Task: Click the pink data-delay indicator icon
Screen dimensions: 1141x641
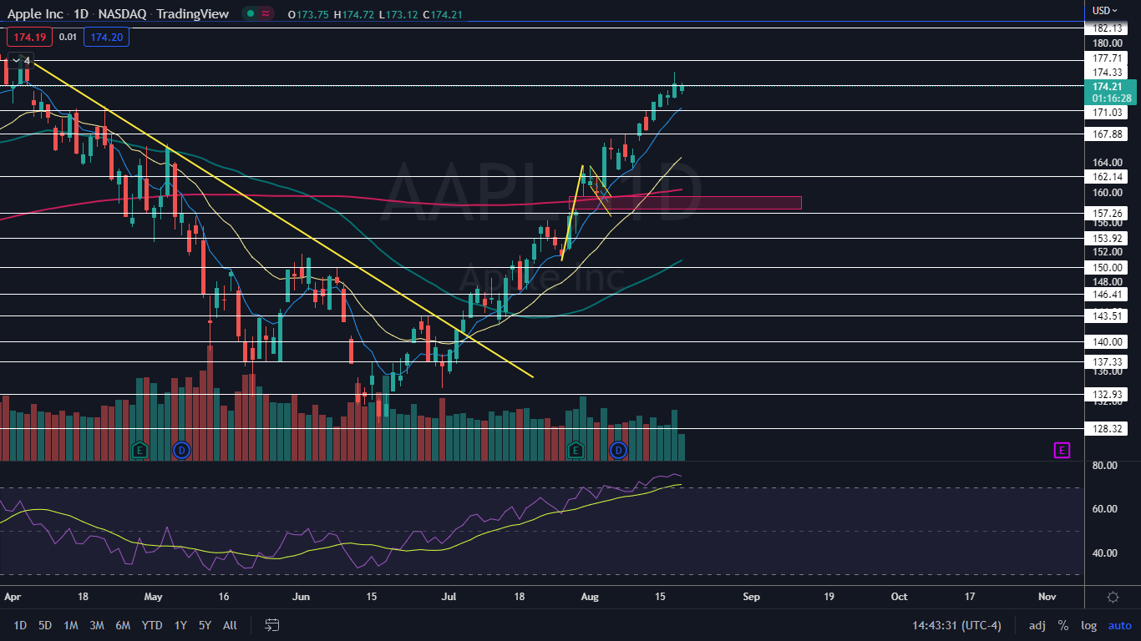Action: click(266, 13)
